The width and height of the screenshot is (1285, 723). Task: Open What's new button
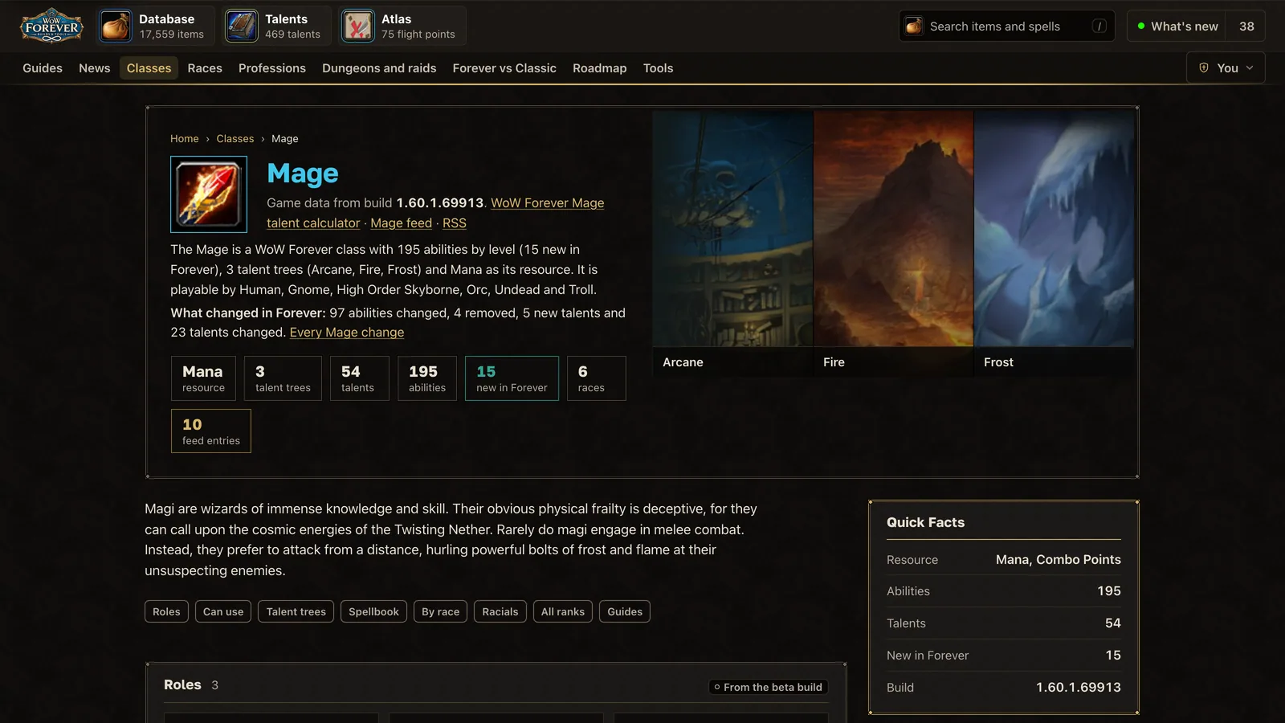(x=1177, y=27)
